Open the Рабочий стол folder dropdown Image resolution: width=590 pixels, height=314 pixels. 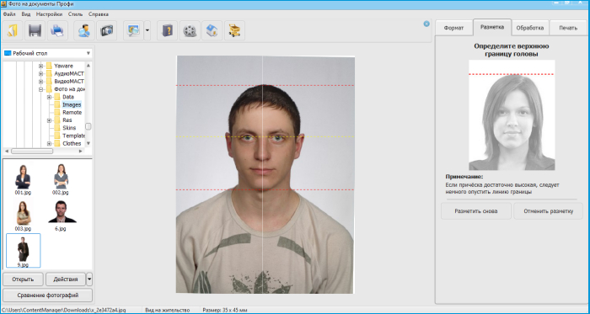tap(47, 53)
